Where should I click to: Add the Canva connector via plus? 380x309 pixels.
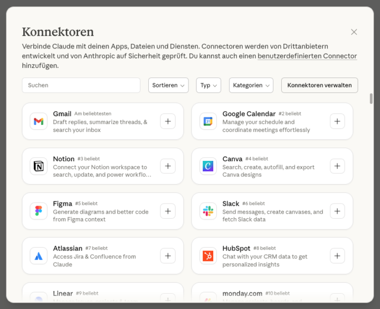coord(337,166)
